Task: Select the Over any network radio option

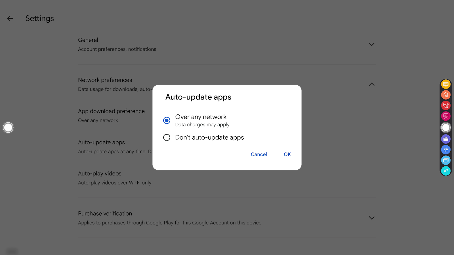Action: 167,120
